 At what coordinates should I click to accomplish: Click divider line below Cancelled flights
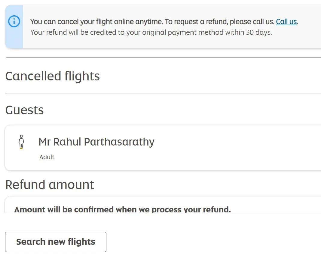point(162,94)
